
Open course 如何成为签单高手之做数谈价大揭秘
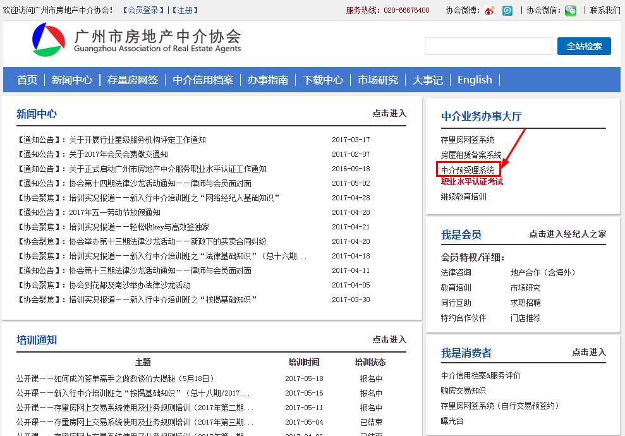click(116, 378)
